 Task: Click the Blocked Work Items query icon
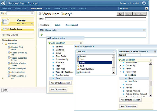[x=9, y=47]
